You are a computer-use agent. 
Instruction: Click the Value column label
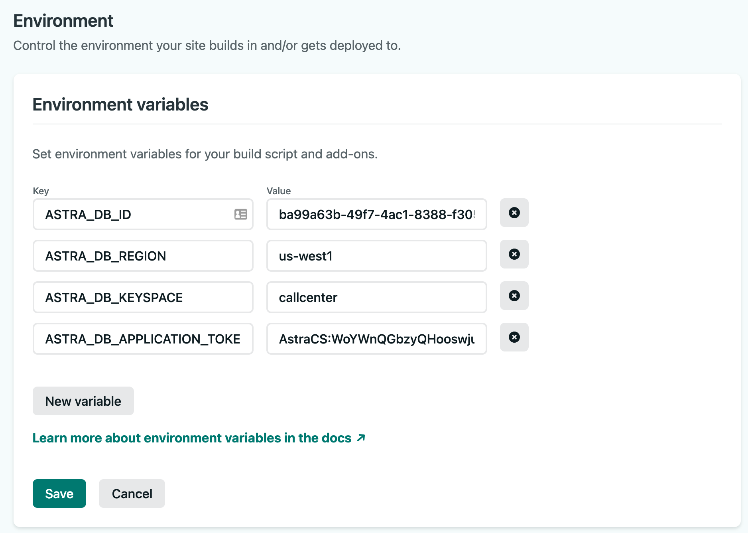tap(278, 191)
